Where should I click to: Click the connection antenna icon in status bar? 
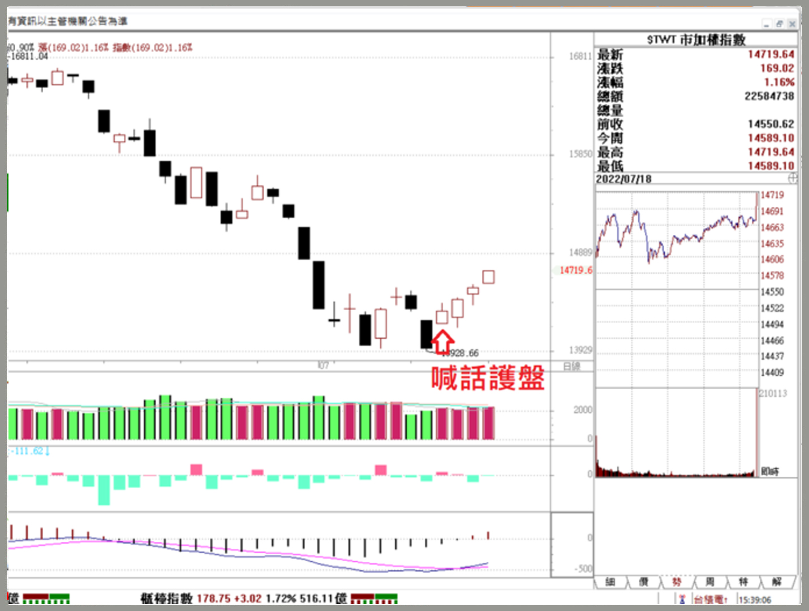tap(682, 599)
